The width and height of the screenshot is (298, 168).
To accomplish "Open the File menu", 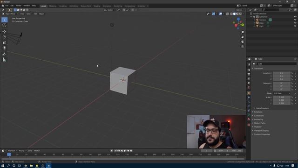I will 7,6.
